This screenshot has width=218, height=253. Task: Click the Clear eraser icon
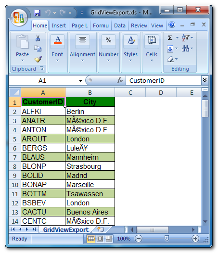click(x=170, y=59)
